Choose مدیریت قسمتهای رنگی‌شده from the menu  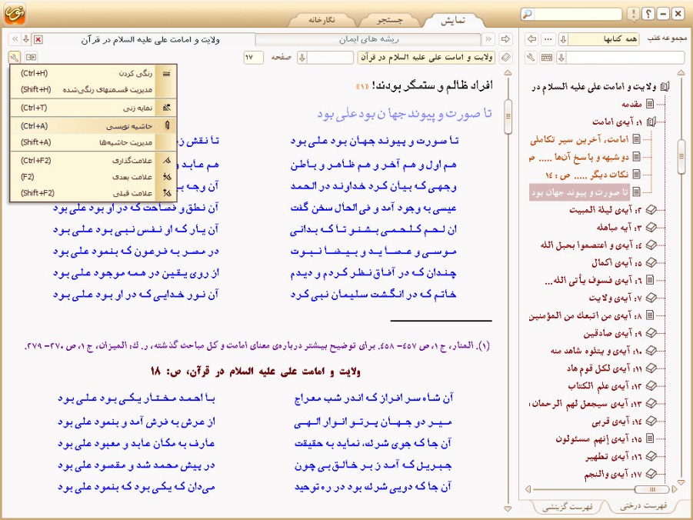click(93, 89)
